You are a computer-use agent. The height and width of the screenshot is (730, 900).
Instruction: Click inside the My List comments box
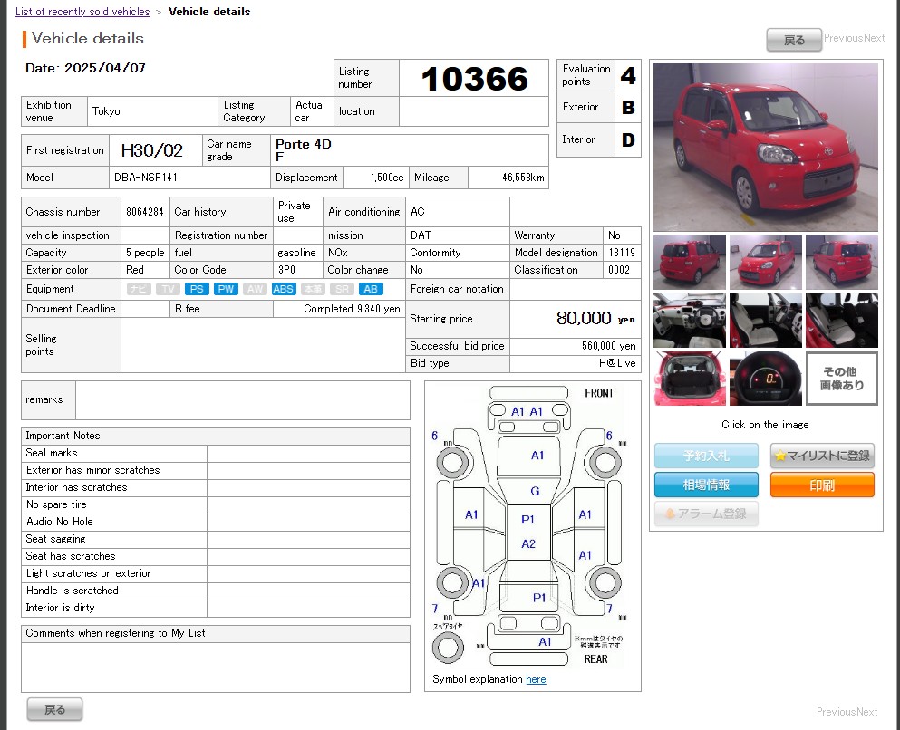216,667
